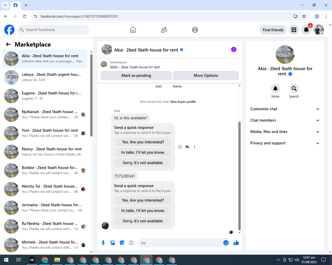Add emoji reaction to the message
Screen dimensions: 332x265
(180, 147)
